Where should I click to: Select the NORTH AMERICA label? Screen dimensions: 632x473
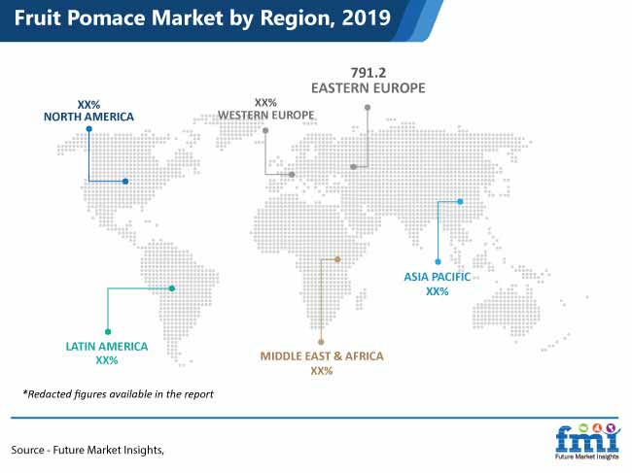[88, 117]
